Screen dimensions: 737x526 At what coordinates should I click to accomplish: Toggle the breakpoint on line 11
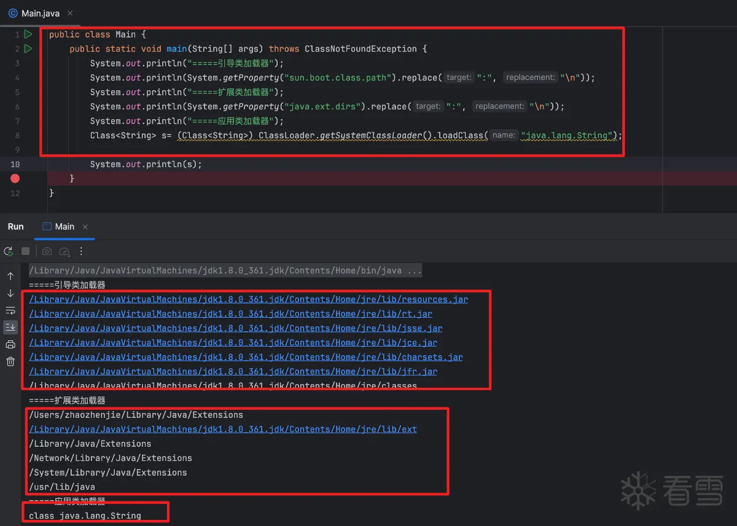tap(15, 178)
